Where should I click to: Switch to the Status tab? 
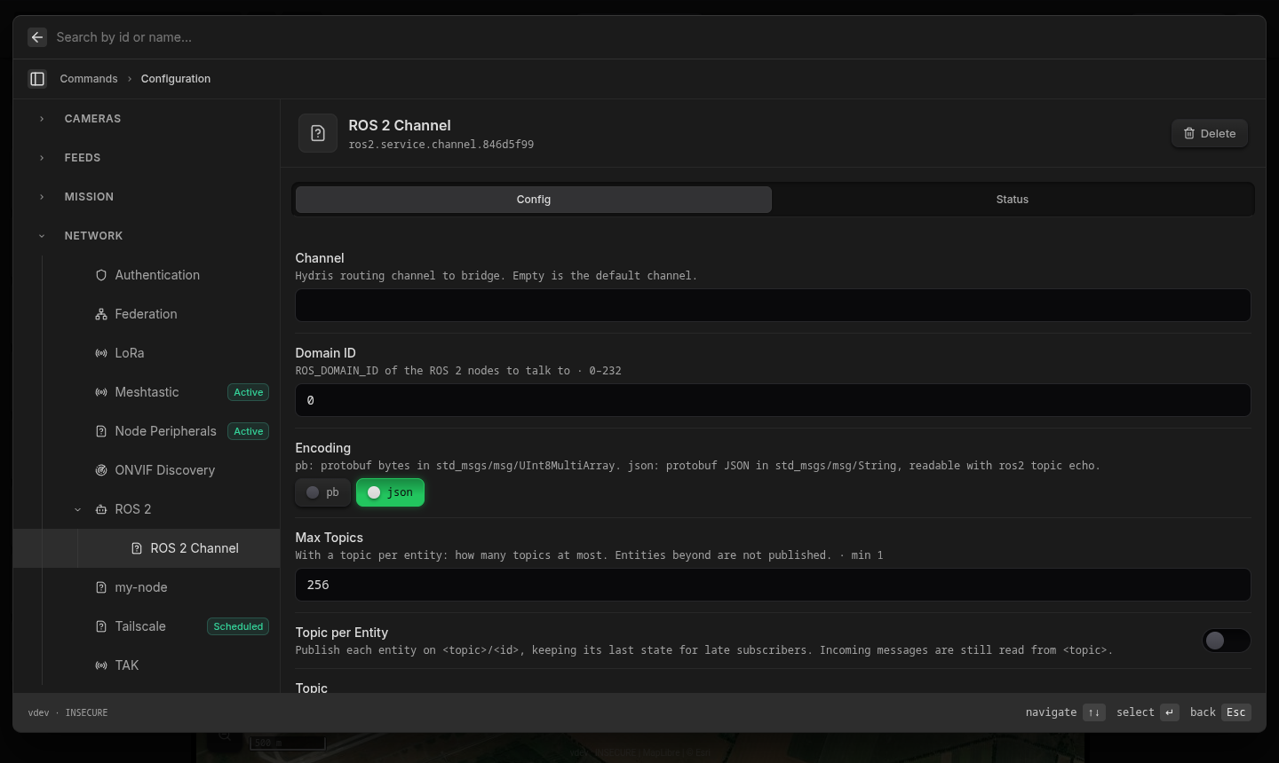[x=1013, y=200]
